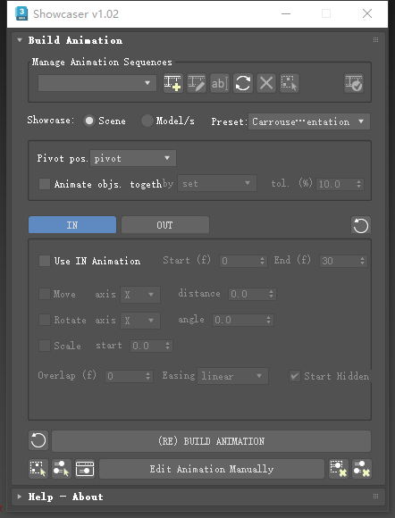Toggle the Scale checkbox
This screenshot has height=518, width=395.
45,346
